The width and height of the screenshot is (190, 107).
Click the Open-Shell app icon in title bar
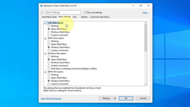coord(42,6)
